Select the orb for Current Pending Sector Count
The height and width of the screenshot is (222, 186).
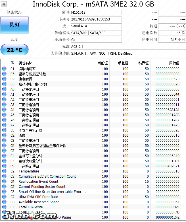click(x=4, y=186)
